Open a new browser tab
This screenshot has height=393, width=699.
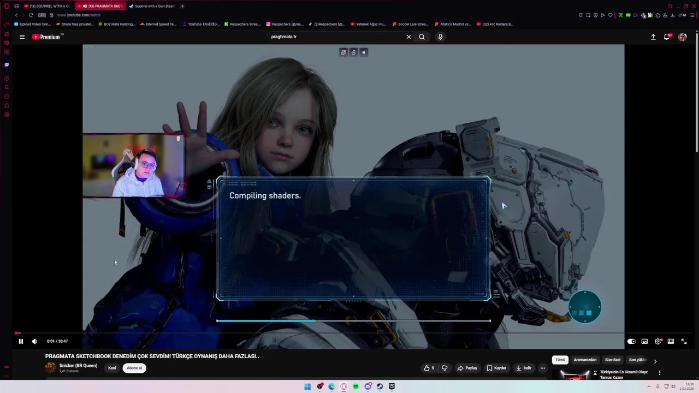182,6
